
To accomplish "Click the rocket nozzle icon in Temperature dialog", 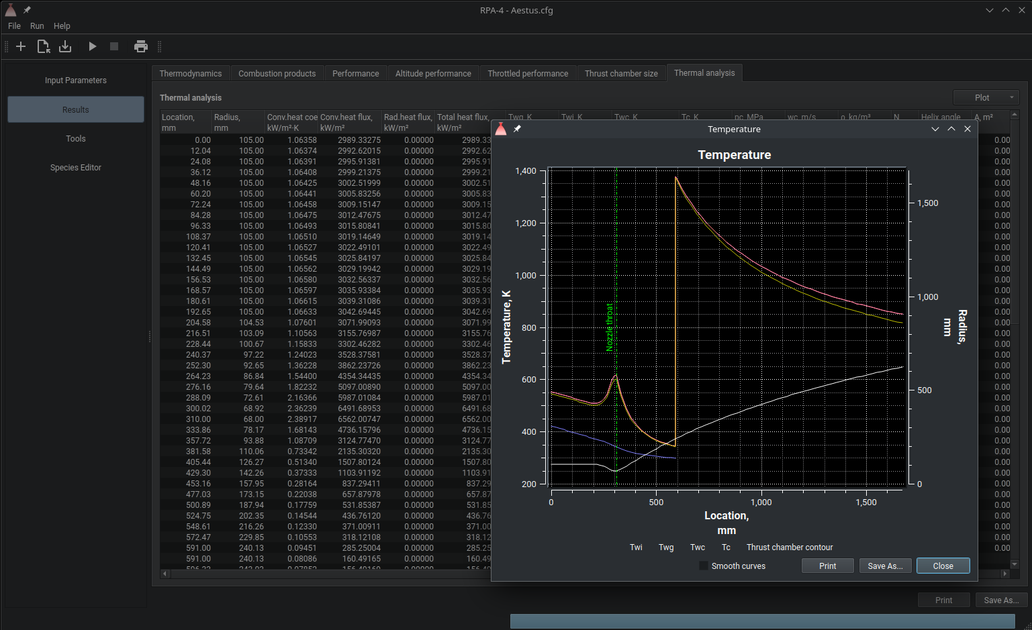I will click(x=501, y=129).
